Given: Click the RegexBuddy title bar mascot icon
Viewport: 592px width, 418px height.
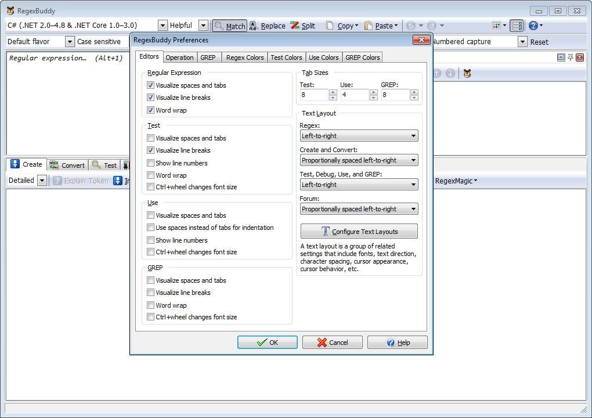Looking at the screenshot, I should pos(10,10).
